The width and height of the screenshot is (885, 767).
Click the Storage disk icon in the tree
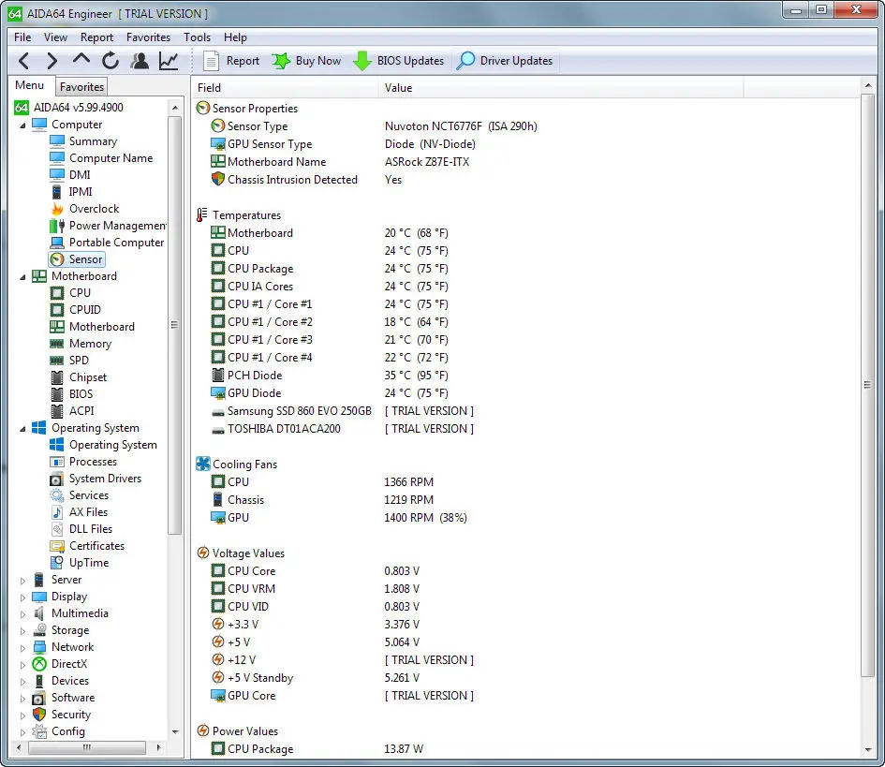tap(39, 630)
